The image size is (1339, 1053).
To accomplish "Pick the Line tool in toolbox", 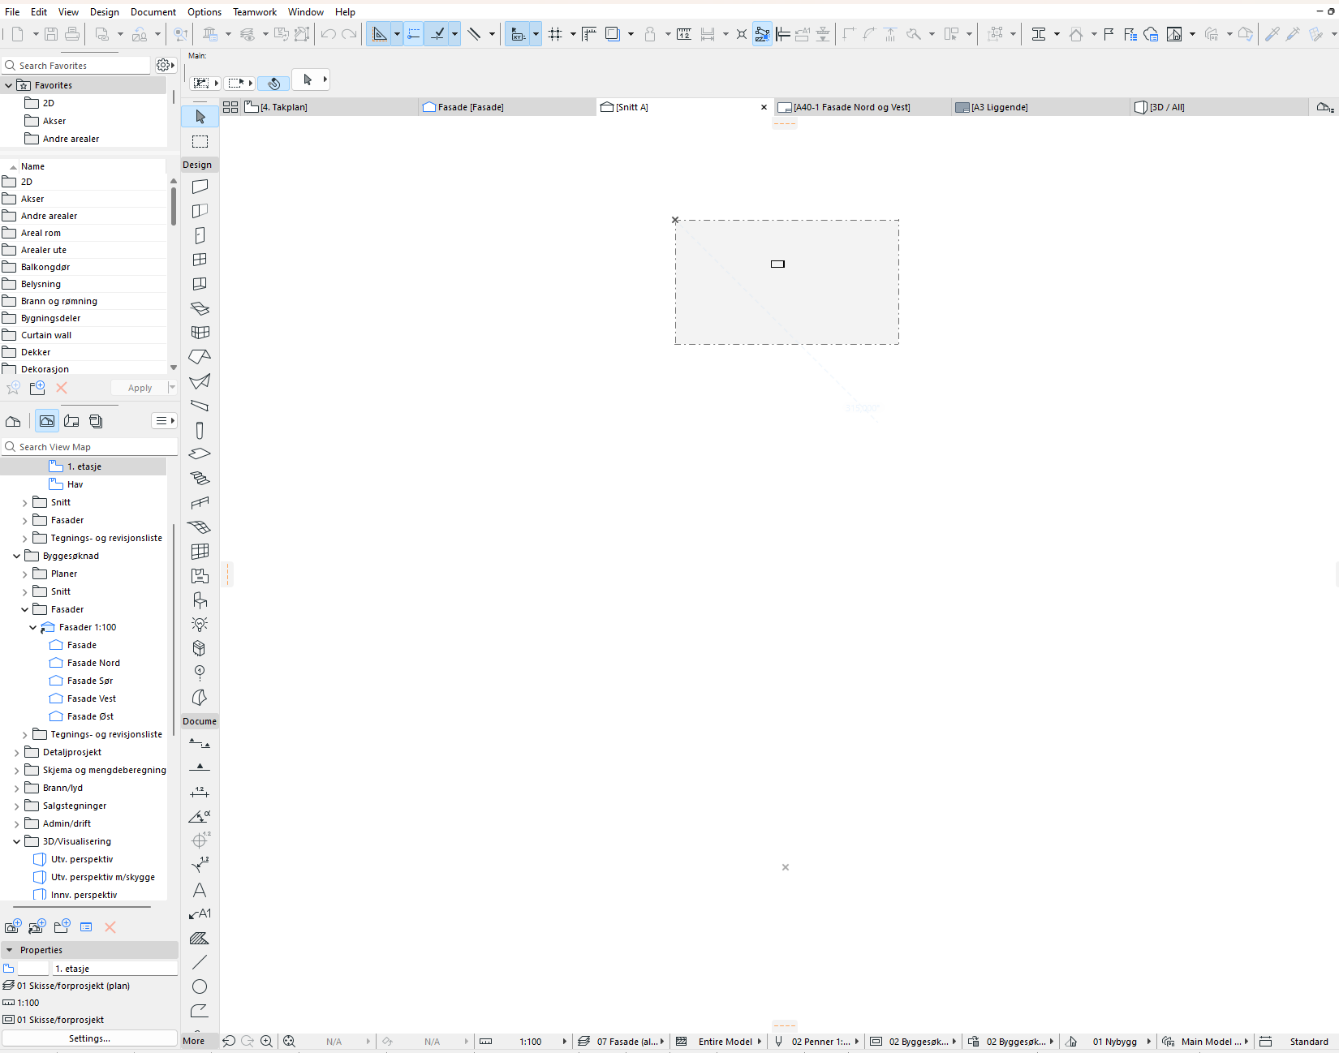I will [200, 962].
